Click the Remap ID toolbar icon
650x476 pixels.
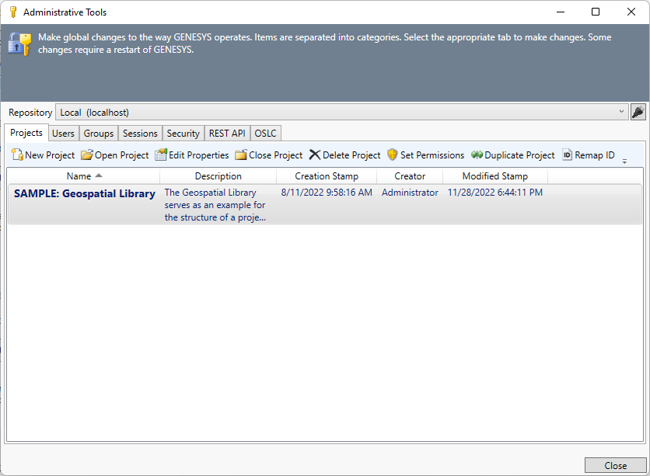(x=567, y=155)
